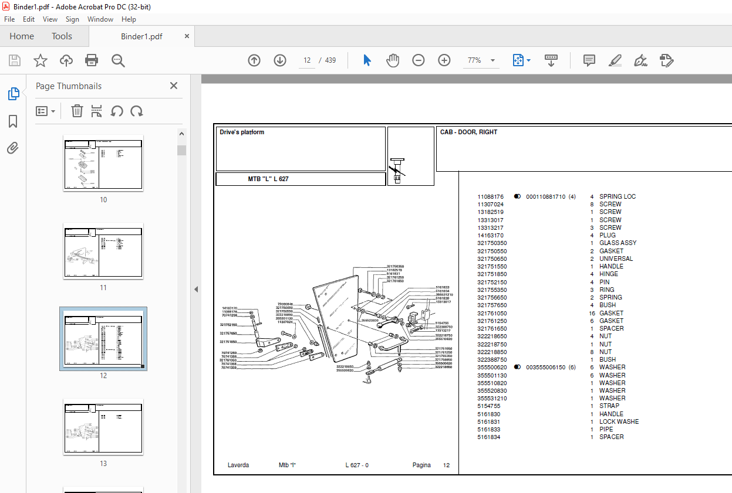
Task: Open the Sign document pen icon
Action: pyautogui.click(x=640, y=60)
